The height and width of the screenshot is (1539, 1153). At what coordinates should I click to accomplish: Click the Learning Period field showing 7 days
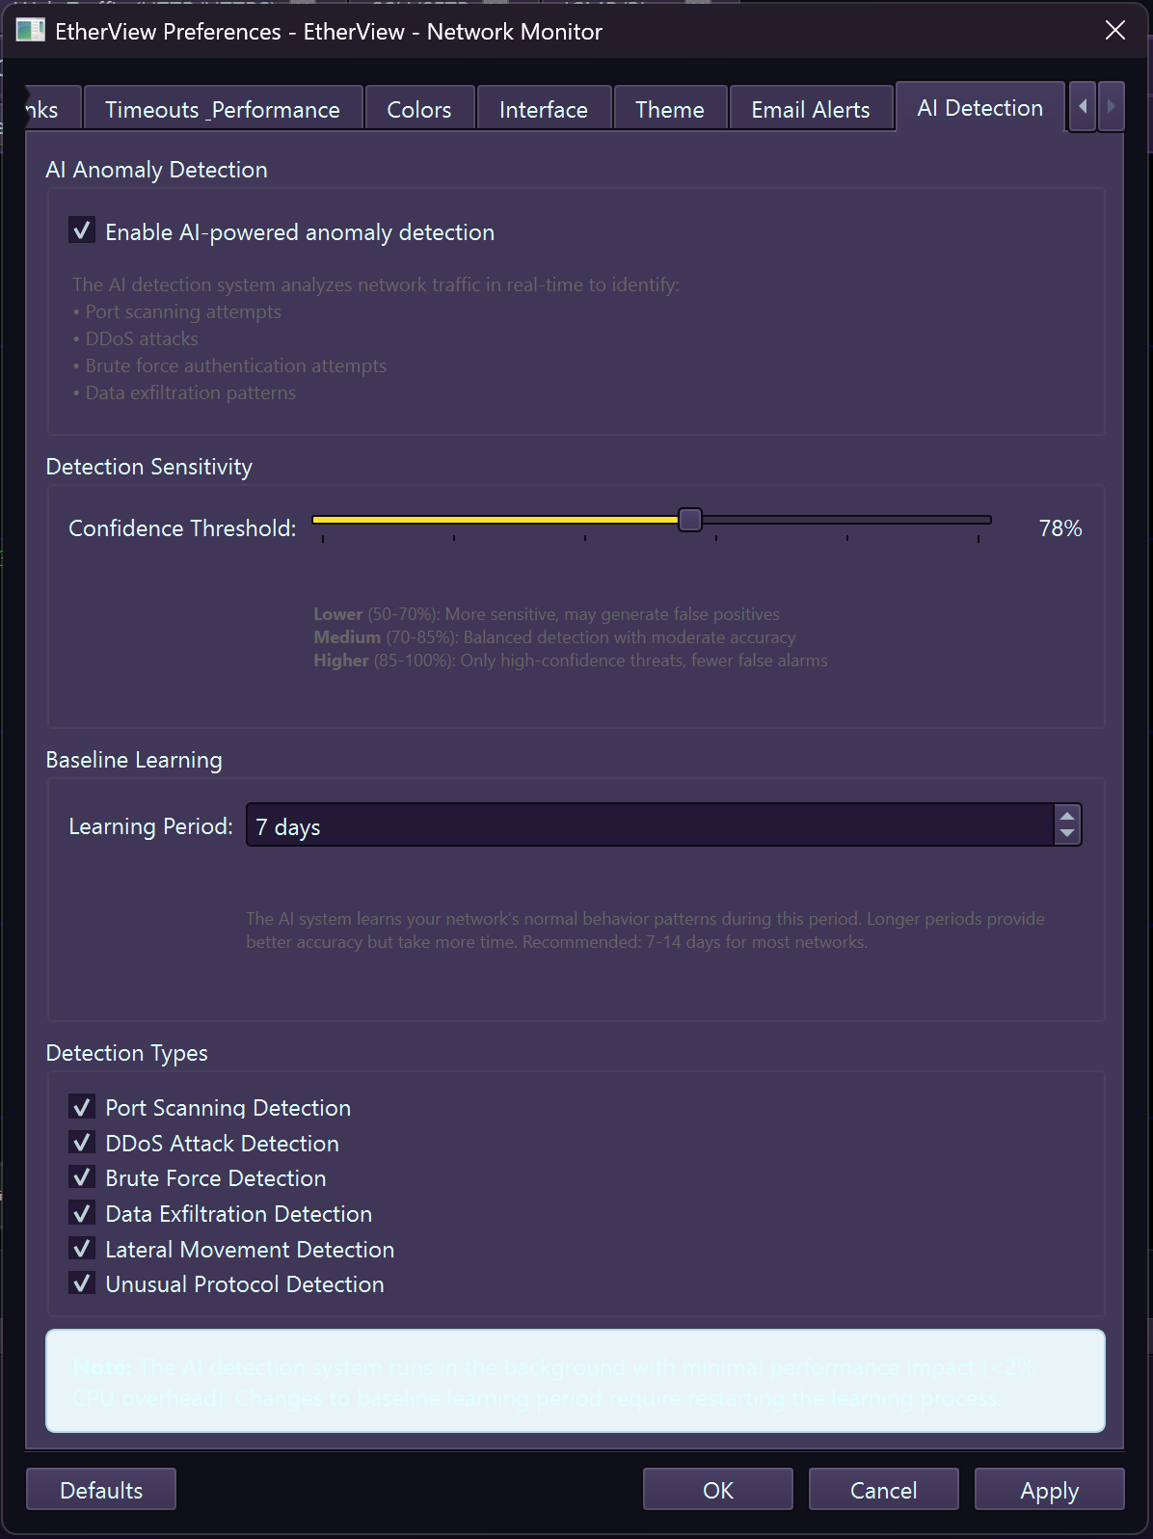pos(651,825)
